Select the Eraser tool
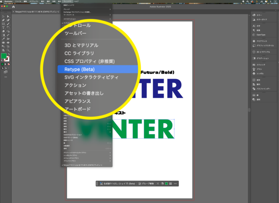This screenshot has height=203, width=279. pyautogui.click(x=3, y=31)
